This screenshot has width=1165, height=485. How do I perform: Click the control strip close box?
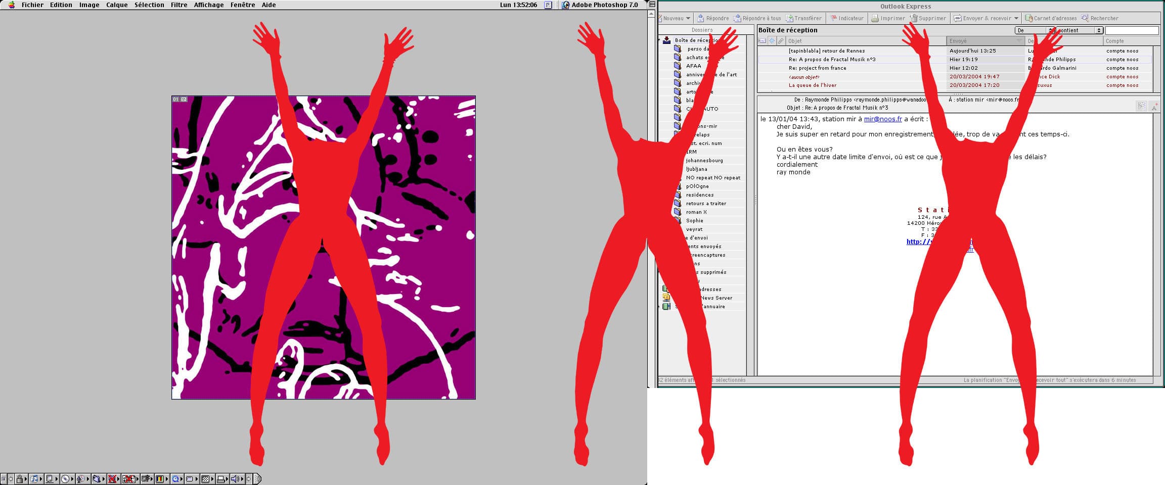(x=4, y=479)
